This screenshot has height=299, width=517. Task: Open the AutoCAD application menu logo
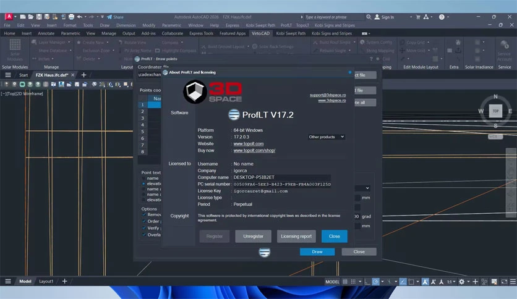(x=9, y=17)
